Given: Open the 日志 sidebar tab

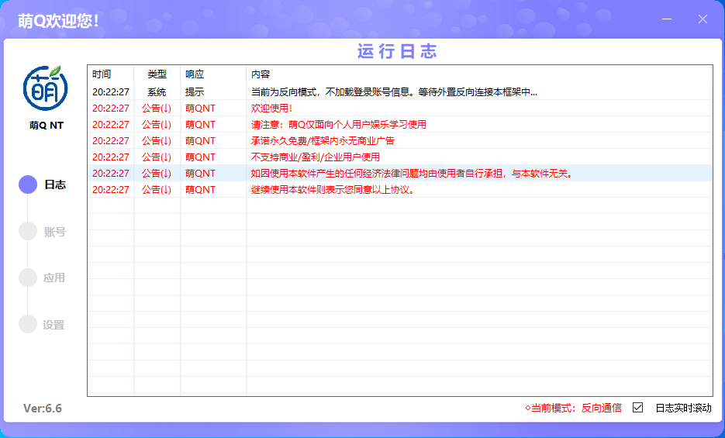Looking at the screenshot, I should click(x=43, y=185).
